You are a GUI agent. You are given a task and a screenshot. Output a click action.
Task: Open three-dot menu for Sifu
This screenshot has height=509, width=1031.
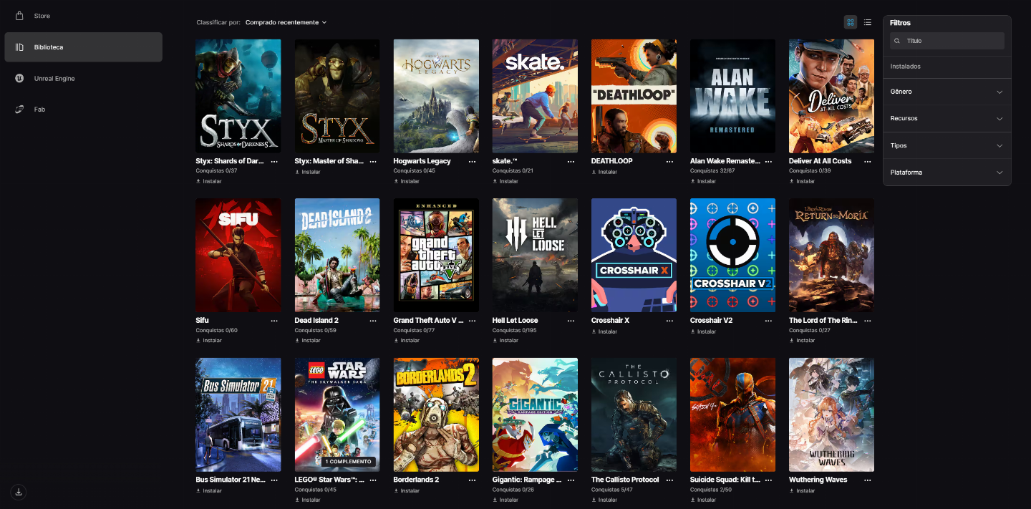tap(274, 321)
